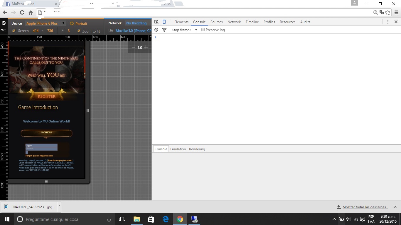Open the downloaded jpg file item
The image size is (401, 225).
(29, 207)
